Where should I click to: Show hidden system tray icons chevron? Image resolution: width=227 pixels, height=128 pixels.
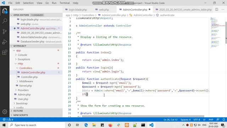[x=183, y=125]
